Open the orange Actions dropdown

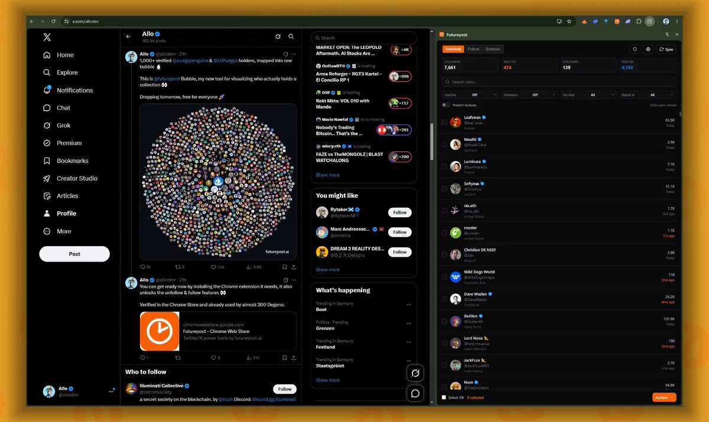(664, 397)
